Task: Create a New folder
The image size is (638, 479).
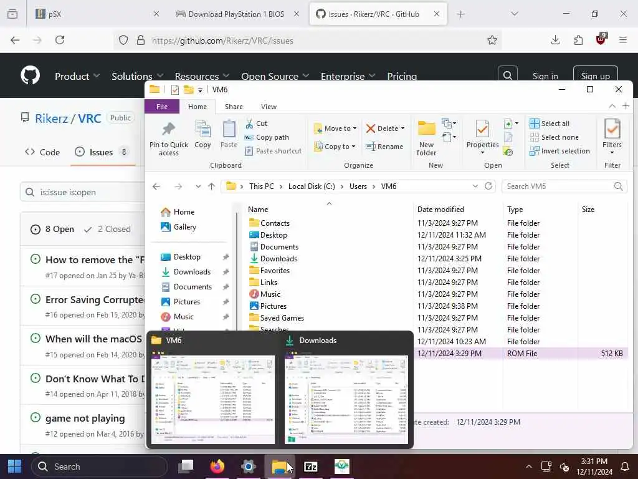Action: point(426,138)
